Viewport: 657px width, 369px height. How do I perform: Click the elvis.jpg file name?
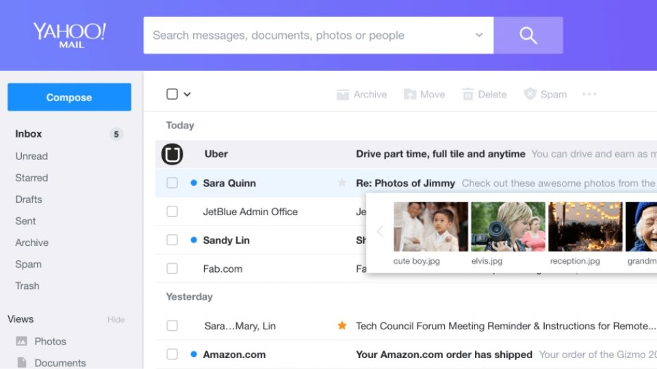coord(487,261)
